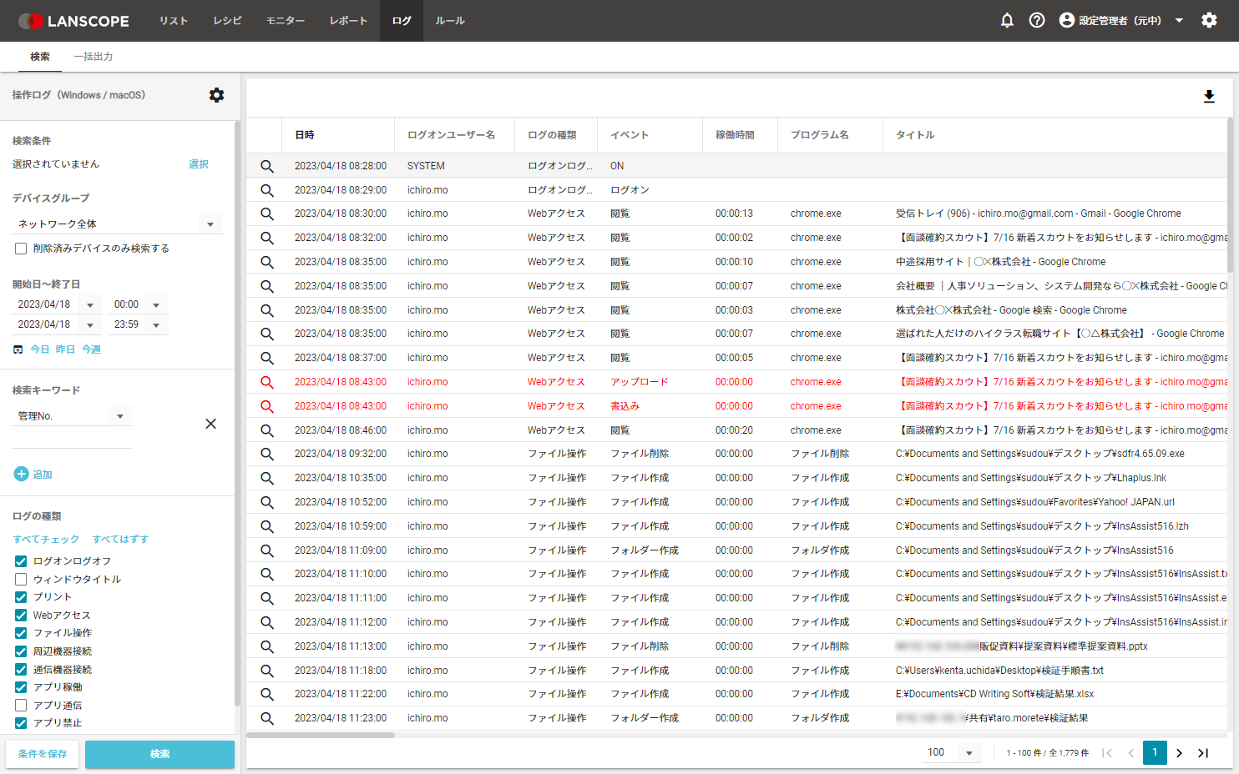Click 条件を保存 button

pyautogui.click(x=43, y=754)
